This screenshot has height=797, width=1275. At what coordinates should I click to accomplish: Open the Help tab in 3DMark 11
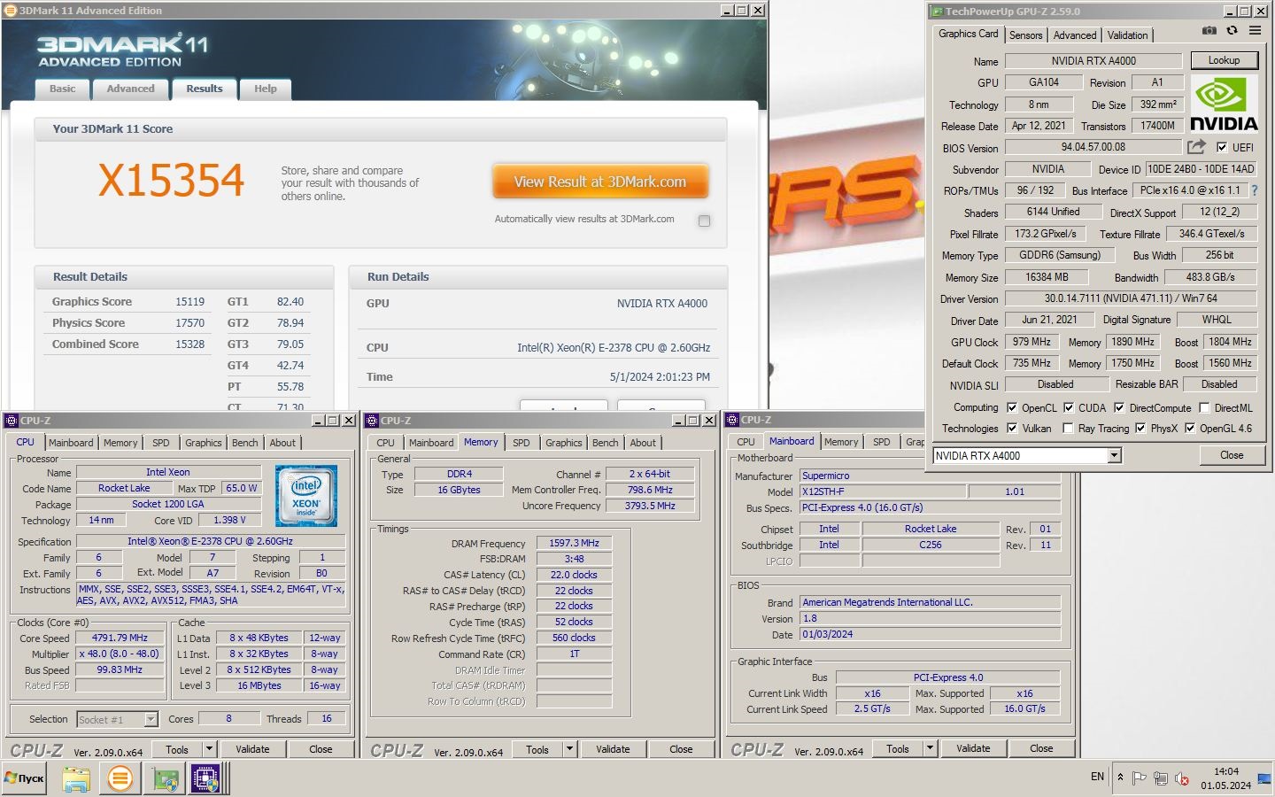click(266, 89)
